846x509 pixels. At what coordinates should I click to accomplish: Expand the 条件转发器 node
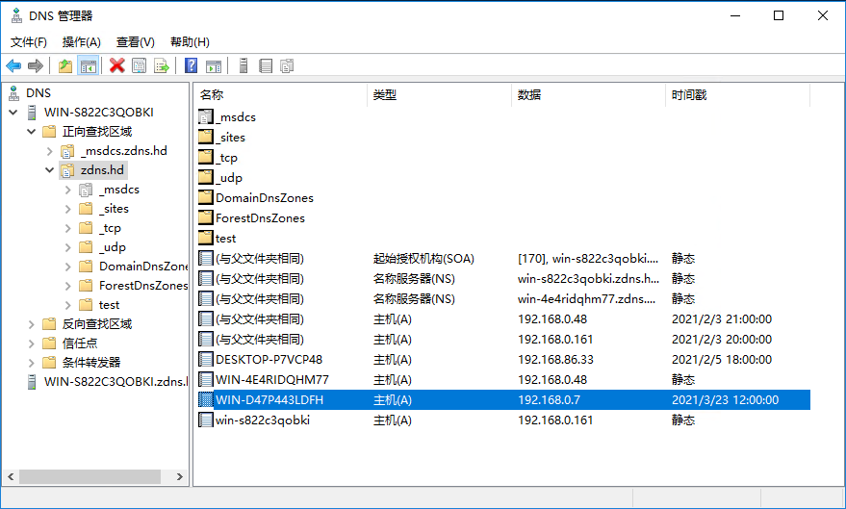pos(32,363)
